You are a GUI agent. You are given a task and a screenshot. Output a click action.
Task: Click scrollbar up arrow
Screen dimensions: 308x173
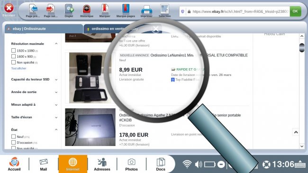(x=302, y=36)
